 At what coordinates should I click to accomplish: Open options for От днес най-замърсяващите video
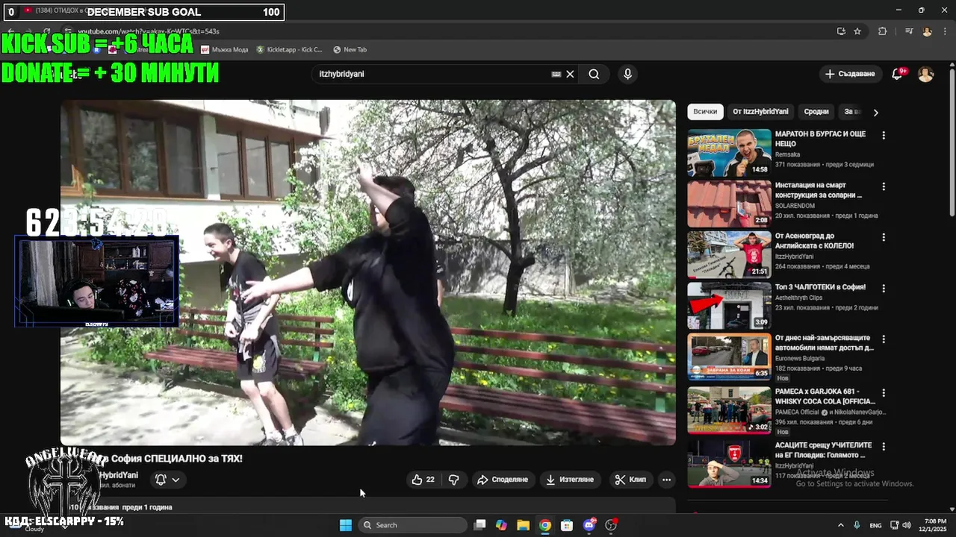click(884, 339)
